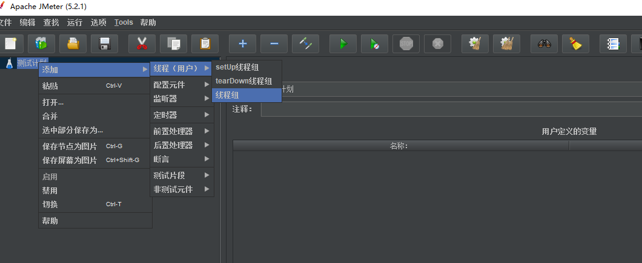Open the 查找 menu
The width and height of the screenshot is (642, 263).
pyautogui.click(x=51, y=22)
